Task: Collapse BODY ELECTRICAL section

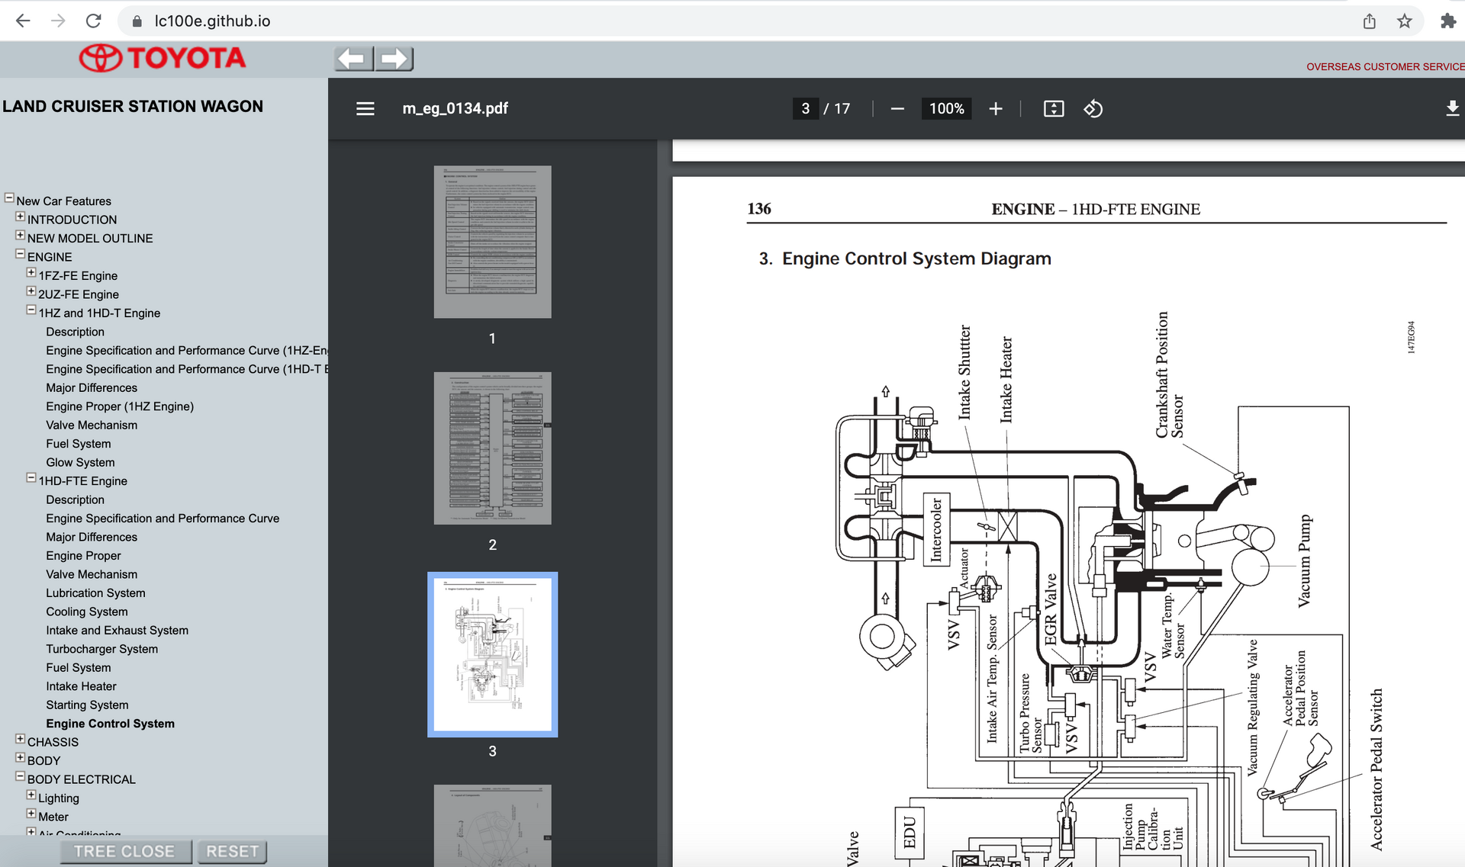Action: 21,776
